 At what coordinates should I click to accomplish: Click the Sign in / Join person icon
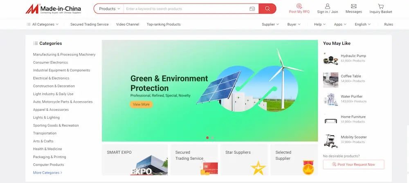coord(327,6)
